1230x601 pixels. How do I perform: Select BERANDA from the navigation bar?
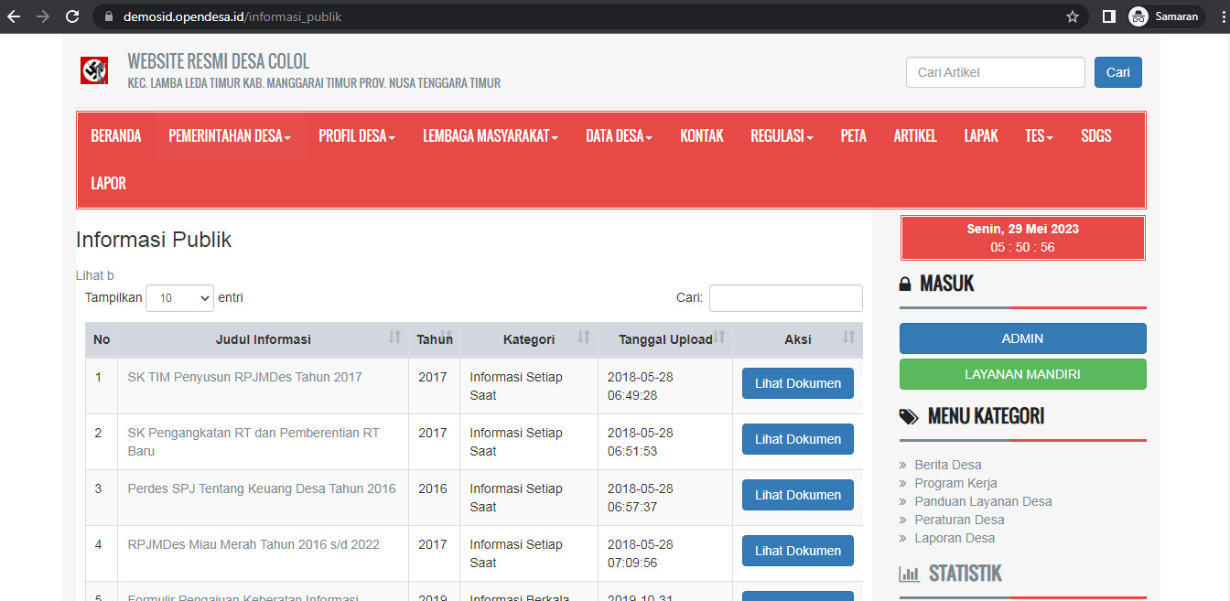coord(116,135)
